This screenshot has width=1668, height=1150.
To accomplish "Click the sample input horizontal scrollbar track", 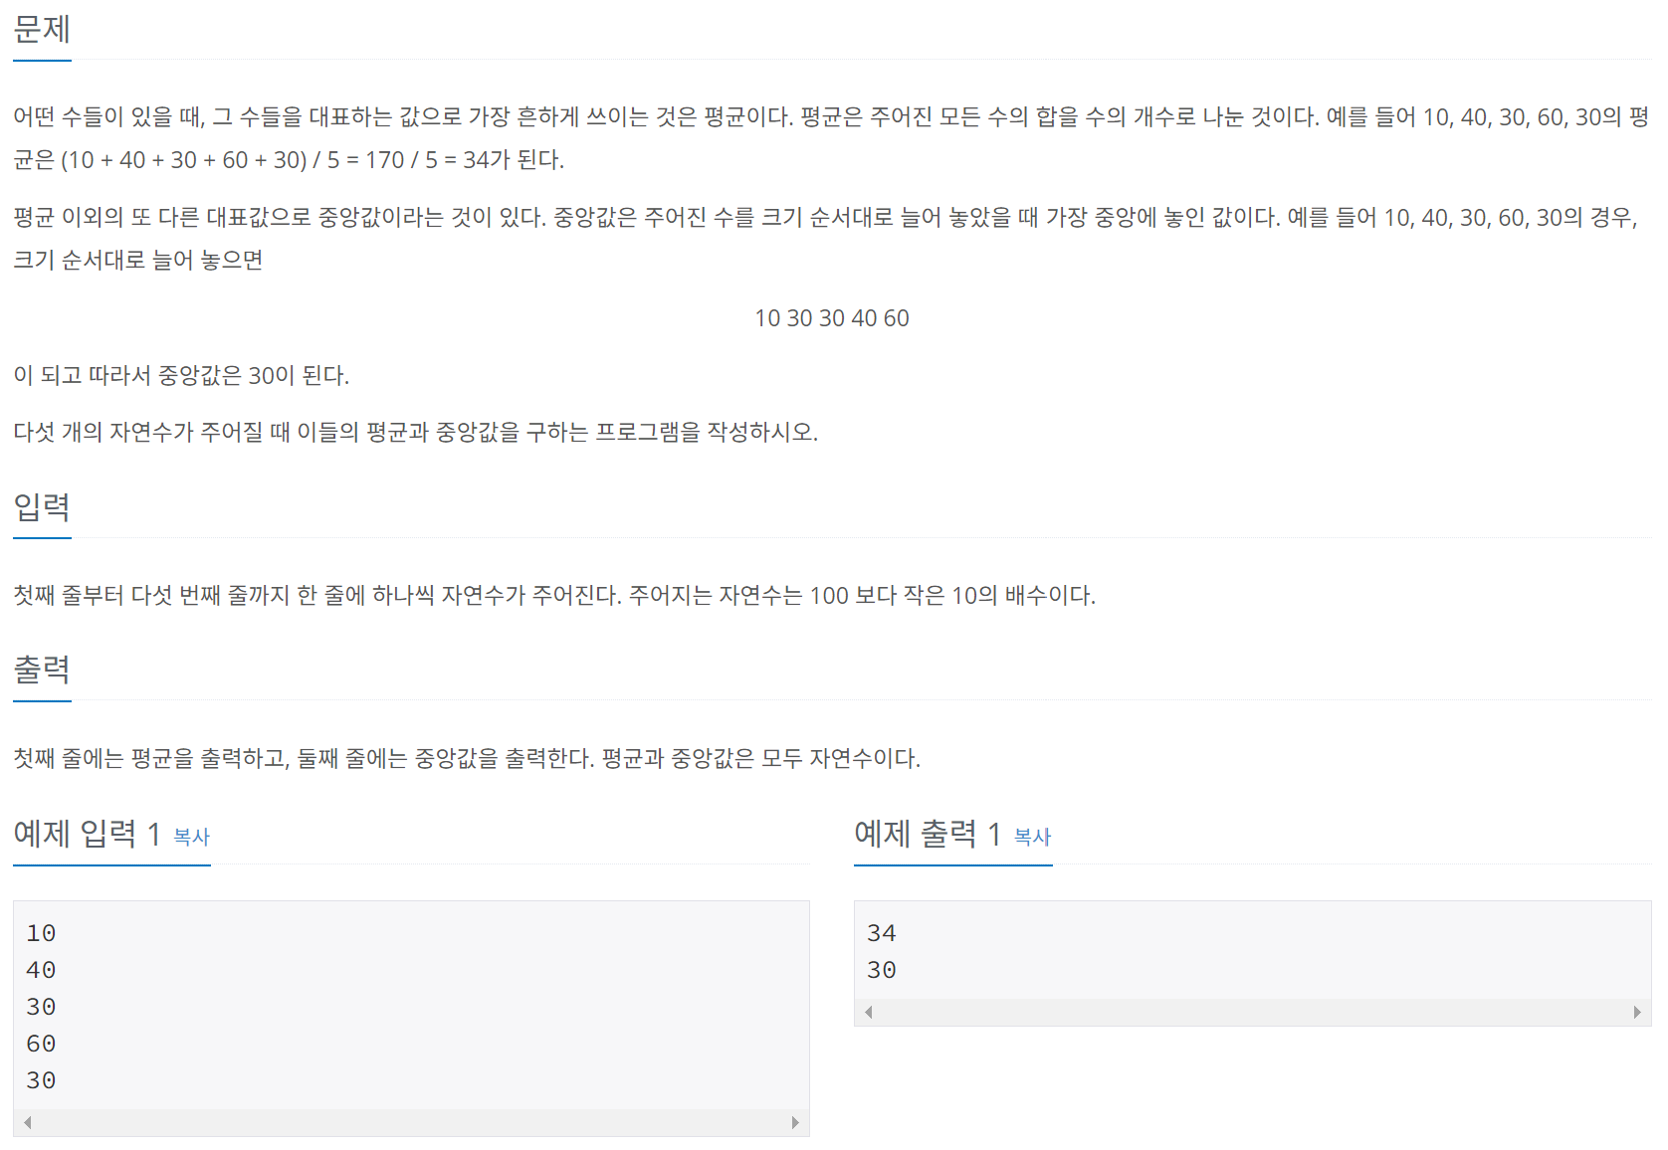I will pyautogui.click(x=411, y=1123).
